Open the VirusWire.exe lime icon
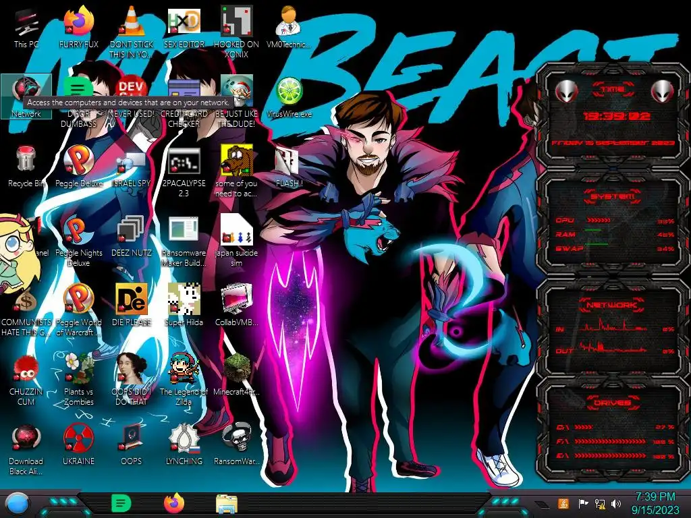The image size is (691, 518). click(289, 97)
